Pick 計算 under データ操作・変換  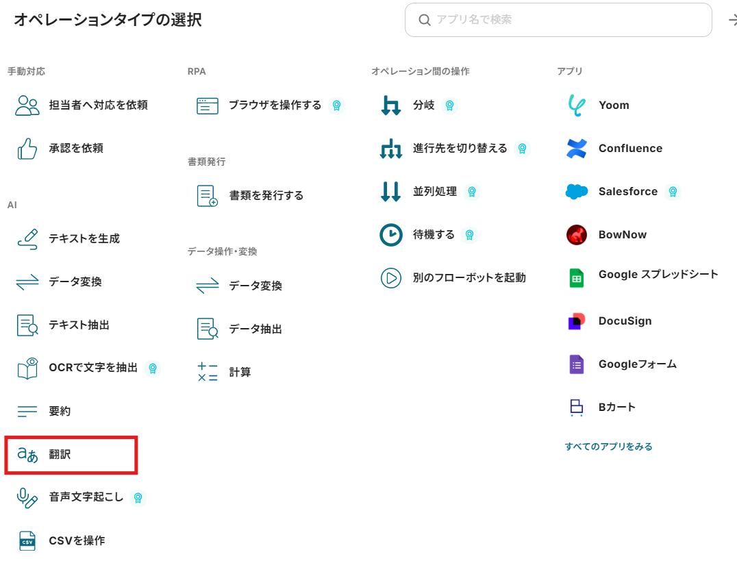(240, 373)
